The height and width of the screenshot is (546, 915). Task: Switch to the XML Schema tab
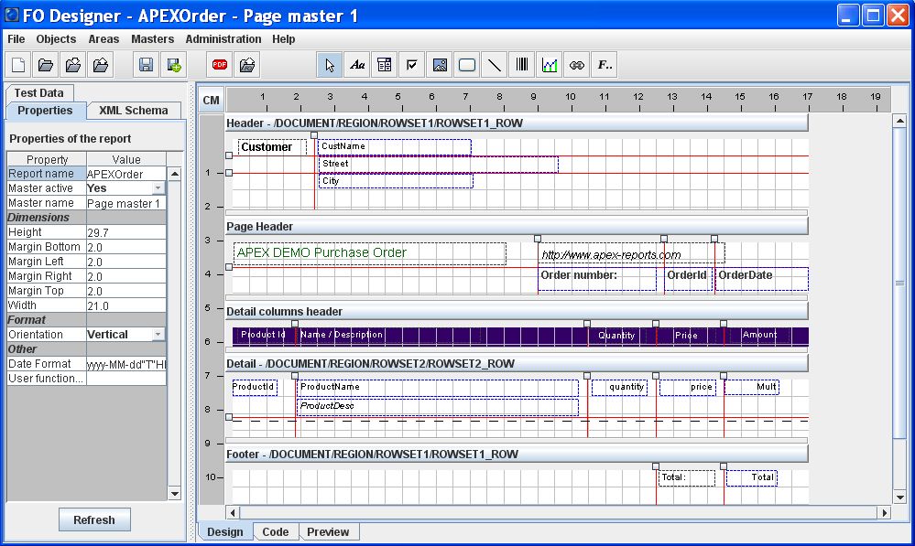pos(134,111)
